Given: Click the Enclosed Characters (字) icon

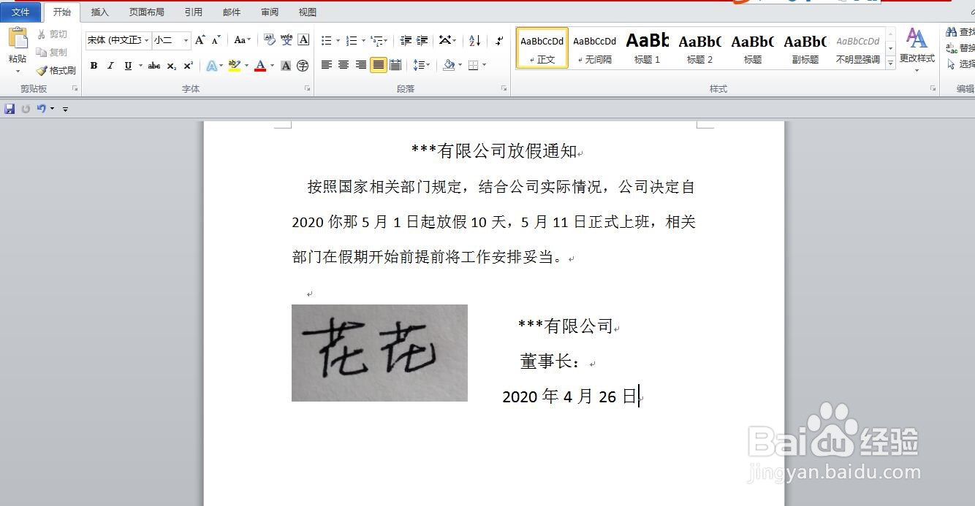Looking at the screenshot, I should (303, 66).
